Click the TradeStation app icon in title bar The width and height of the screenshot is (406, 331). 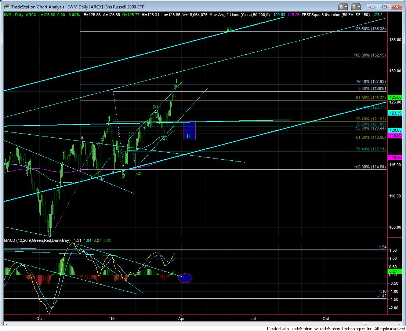click(7, 7)
